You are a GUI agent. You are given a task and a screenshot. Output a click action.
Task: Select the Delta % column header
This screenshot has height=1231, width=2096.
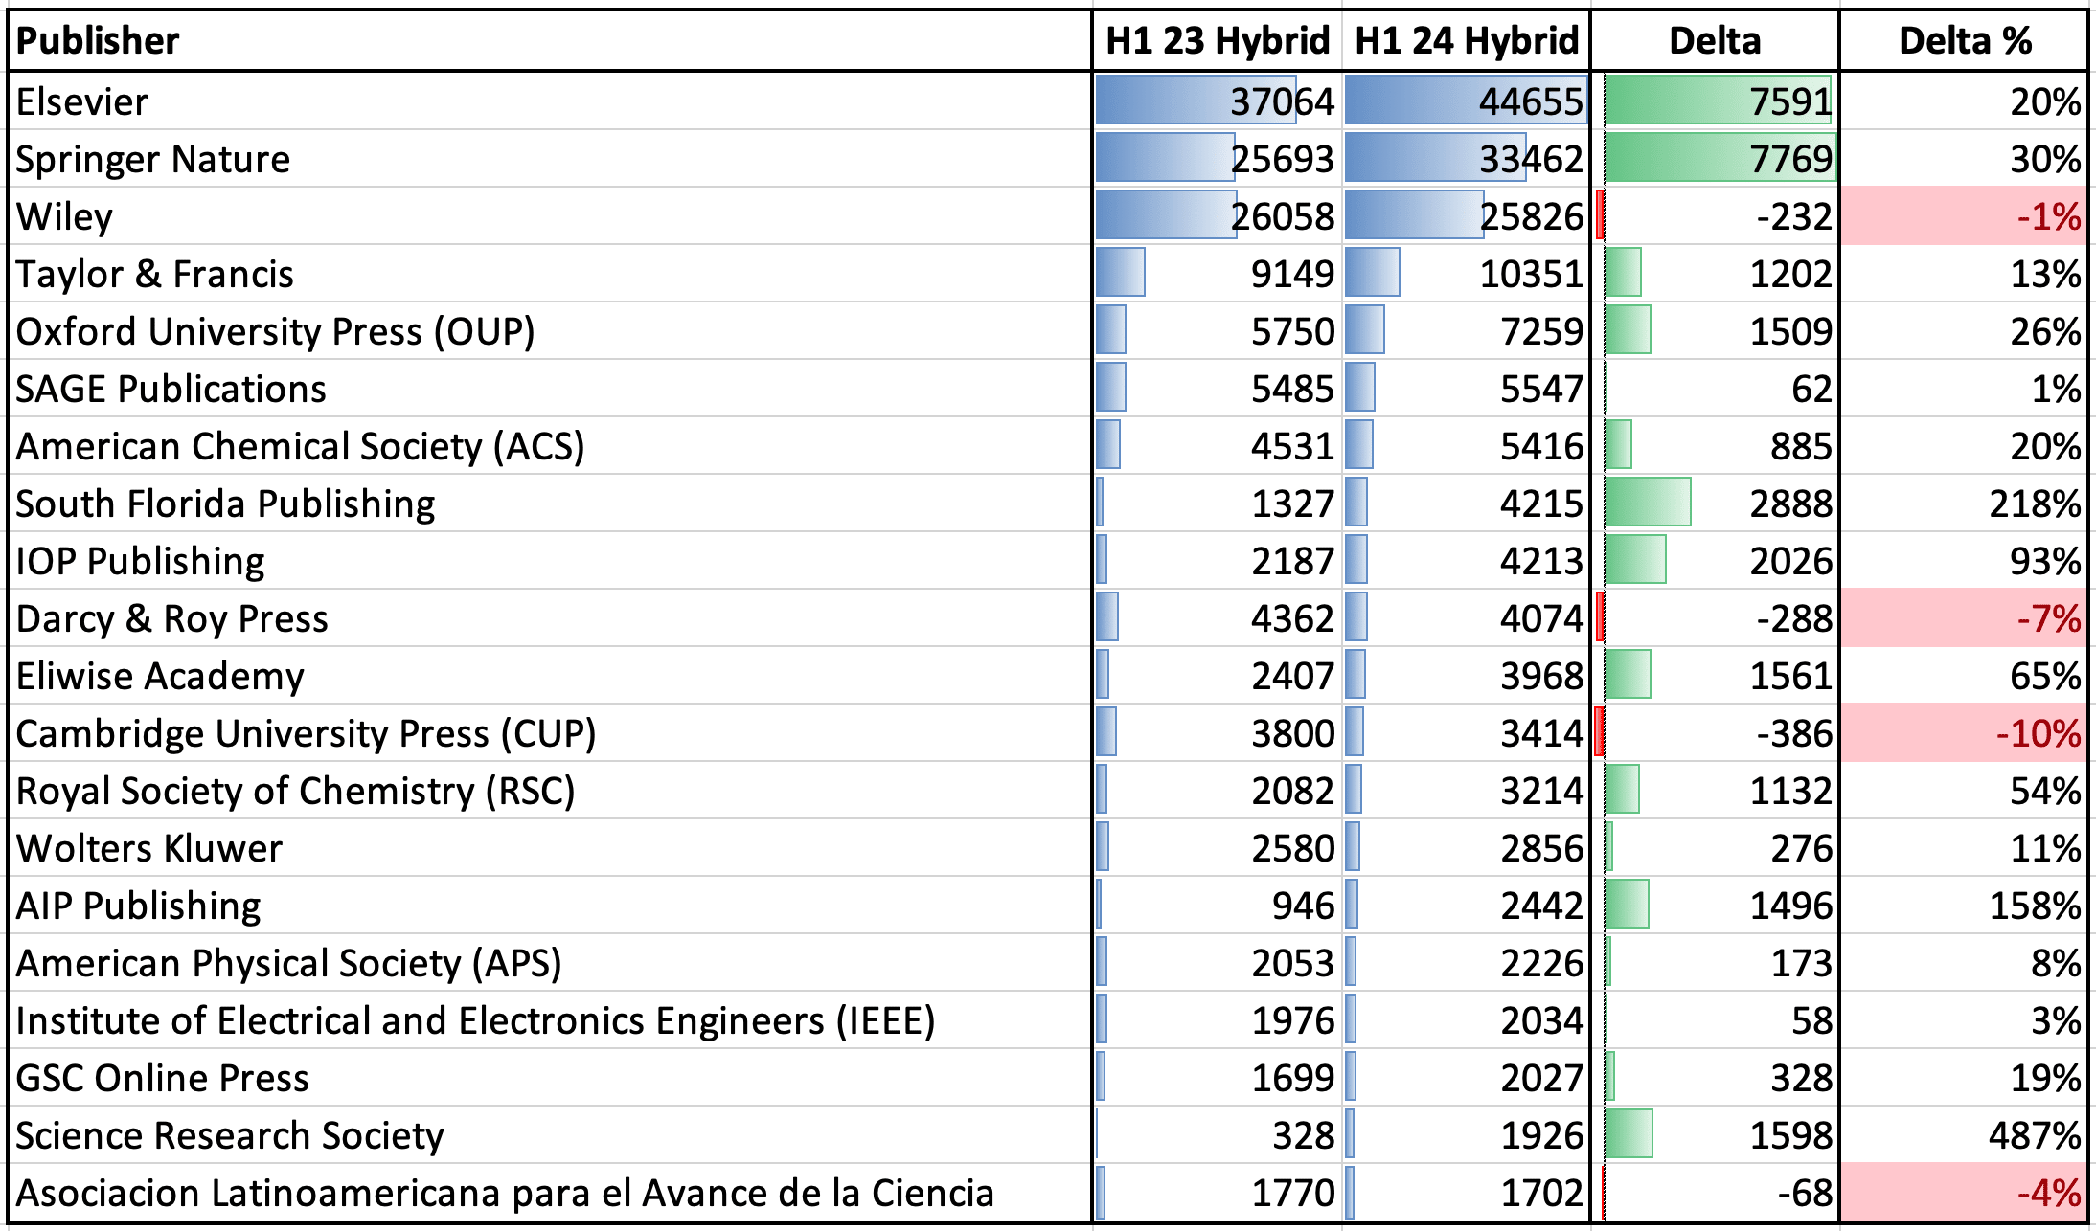pos(1964,41)
